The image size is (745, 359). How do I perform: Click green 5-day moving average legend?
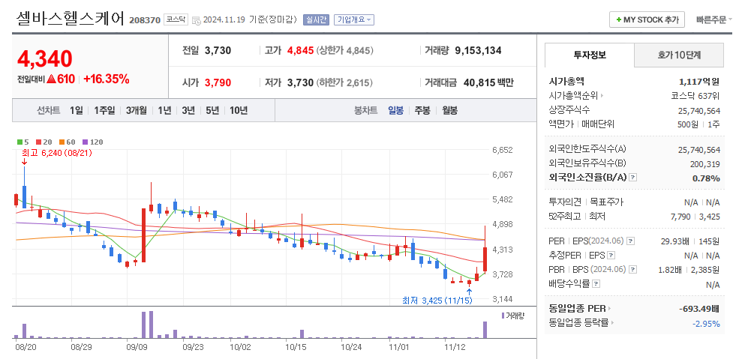[x=22, y=142]
